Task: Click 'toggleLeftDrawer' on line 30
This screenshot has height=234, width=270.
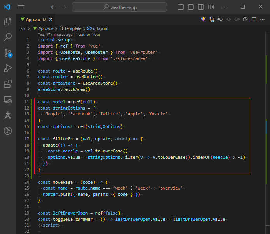Action: 73,219
